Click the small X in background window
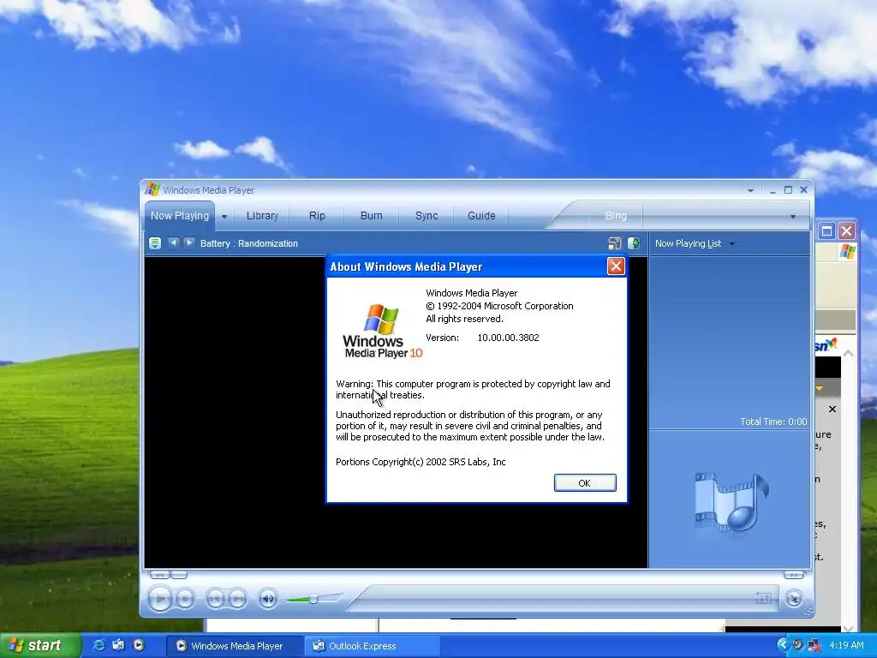The height and width of the screenshot is (658, 877). [832, 409]
